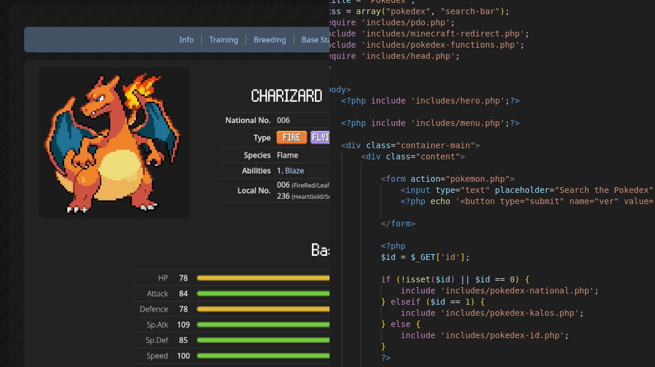Viewport: 655px width, 367px height.
Task: Click the form action="pokemon.php" line
Action: coord(447,179)
